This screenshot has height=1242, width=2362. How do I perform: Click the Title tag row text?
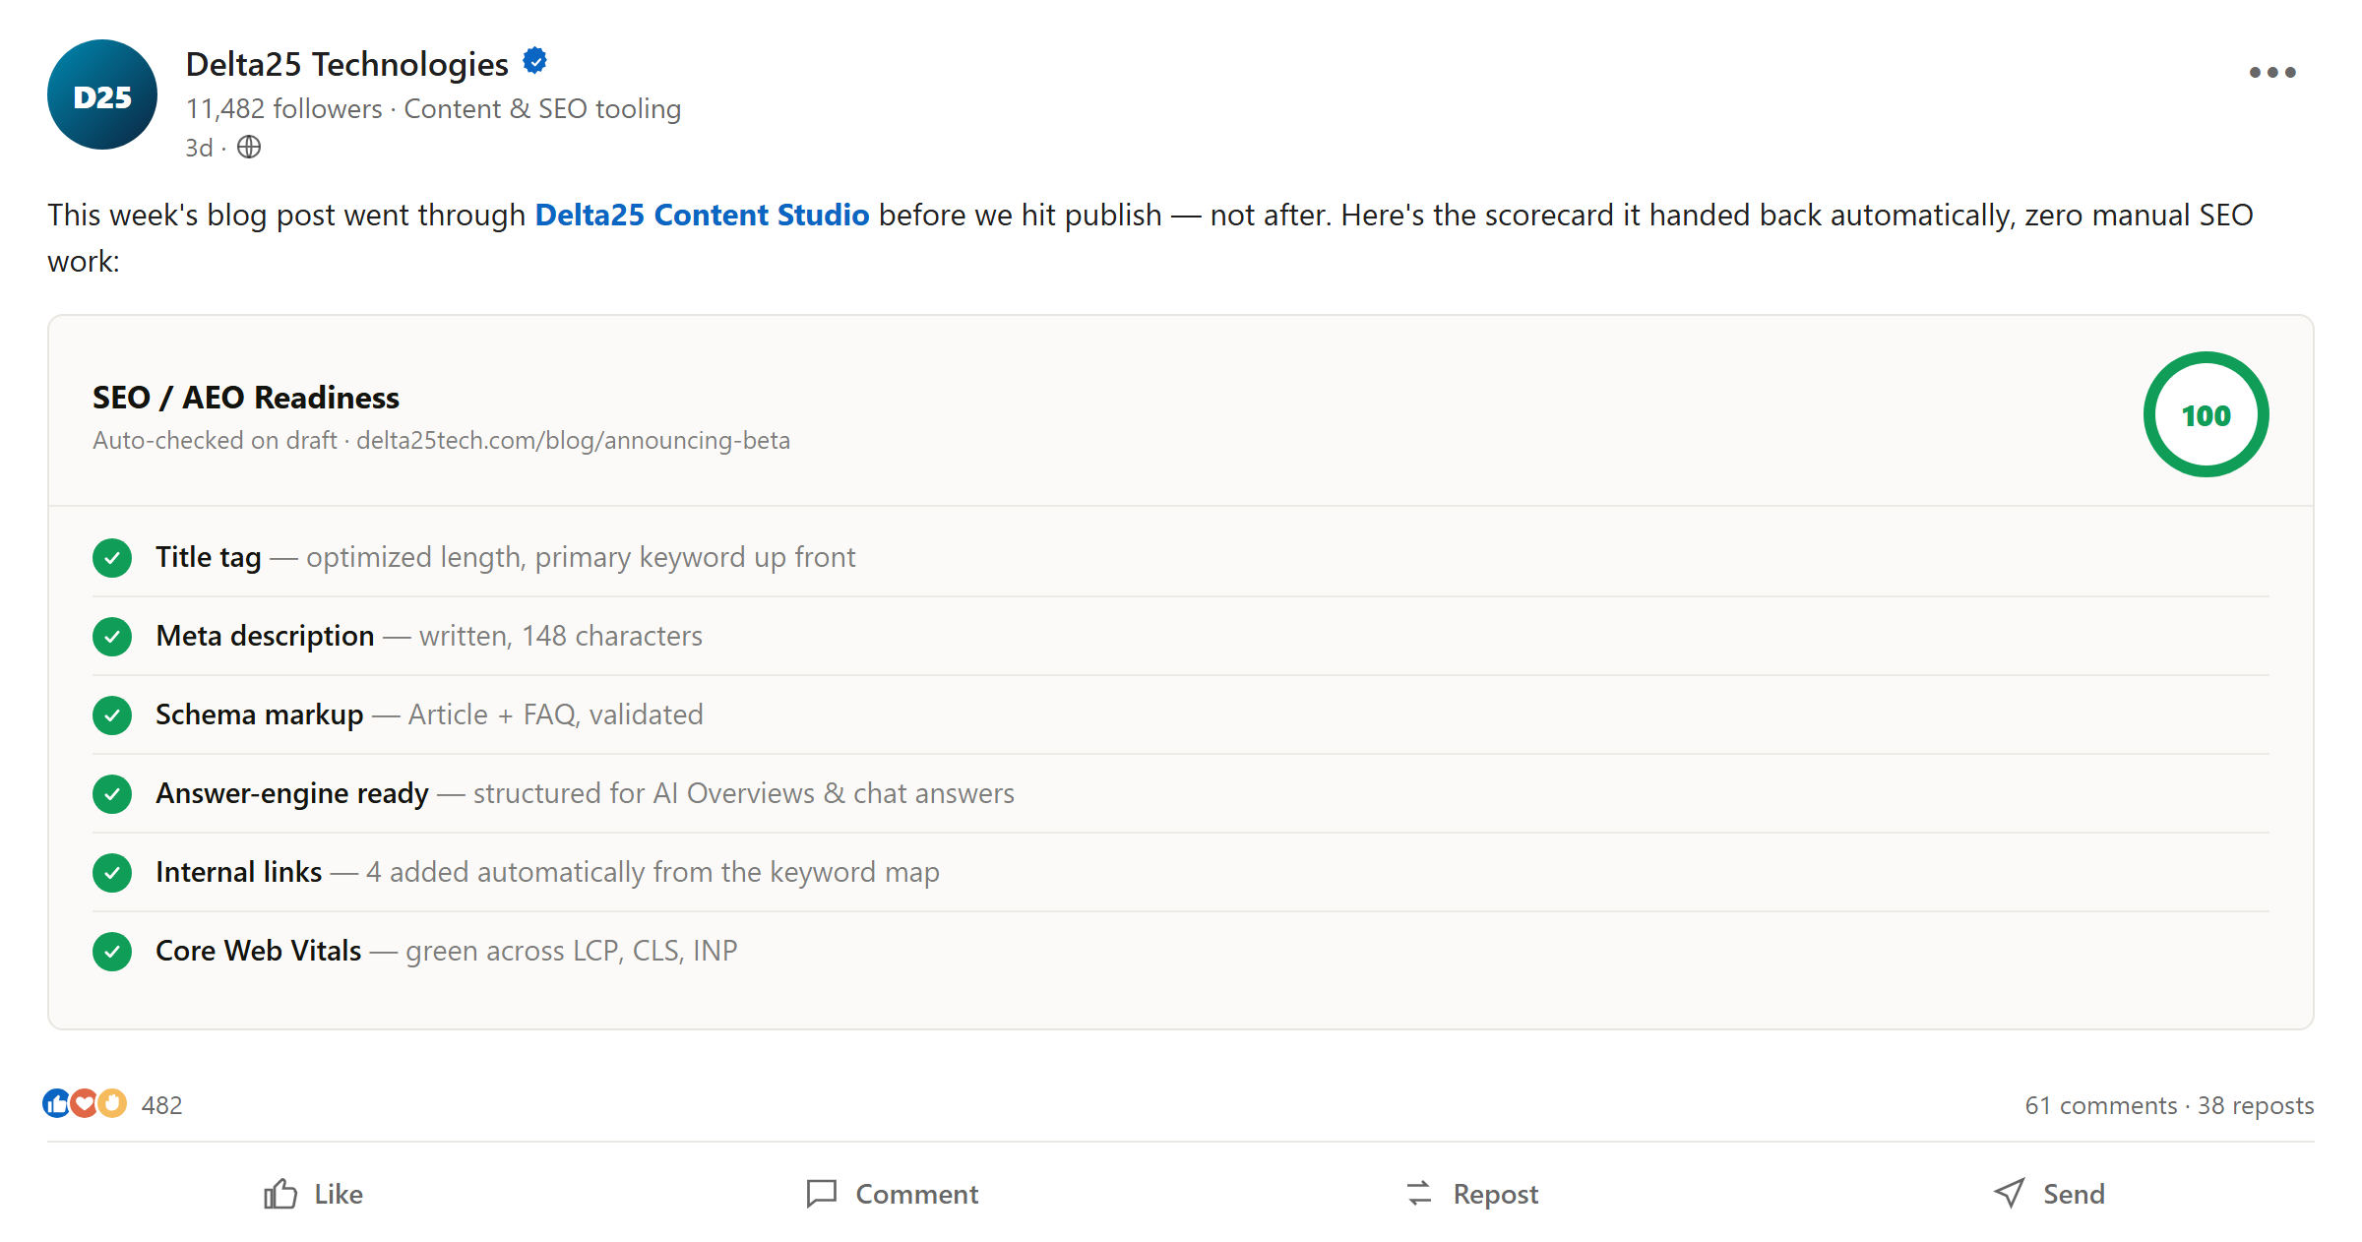[506, 557]
